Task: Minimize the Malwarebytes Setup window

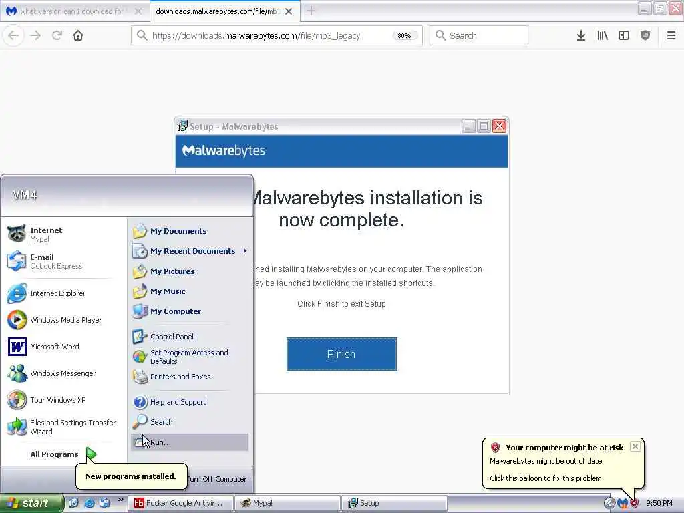Action: pos(468,126)
